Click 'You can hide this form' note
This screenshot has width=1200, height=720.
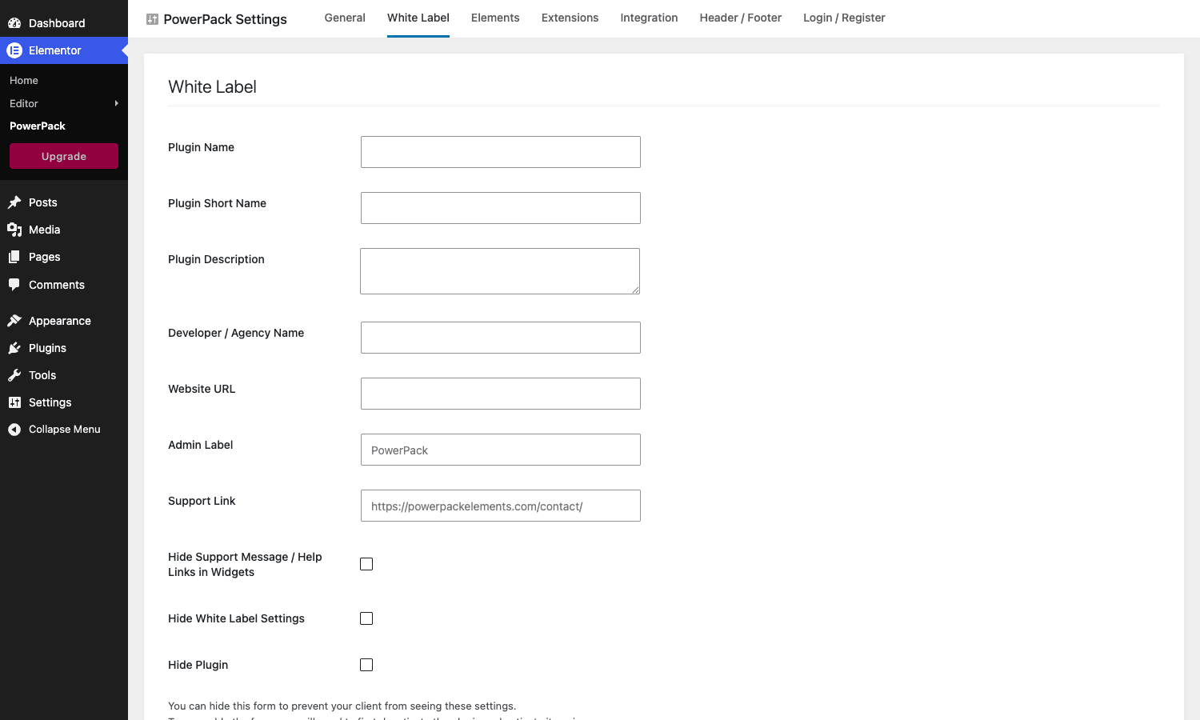[342, 706]
